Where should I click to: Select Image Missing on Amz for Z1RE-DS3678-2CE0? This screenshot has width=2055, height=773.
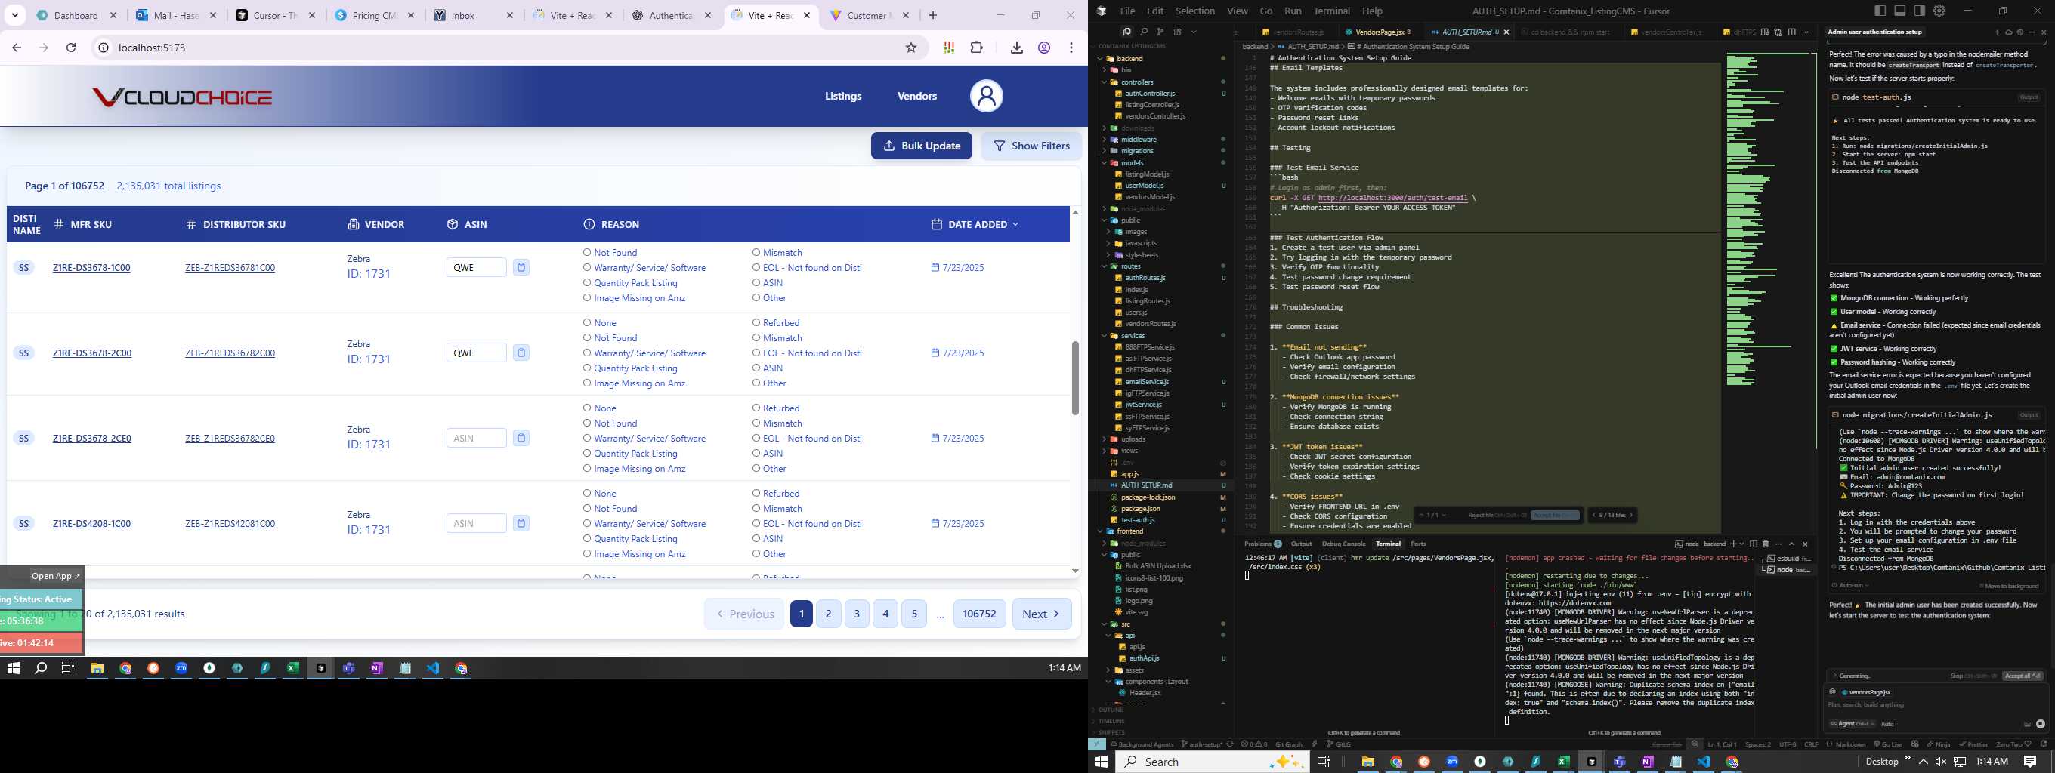(586, 469)
